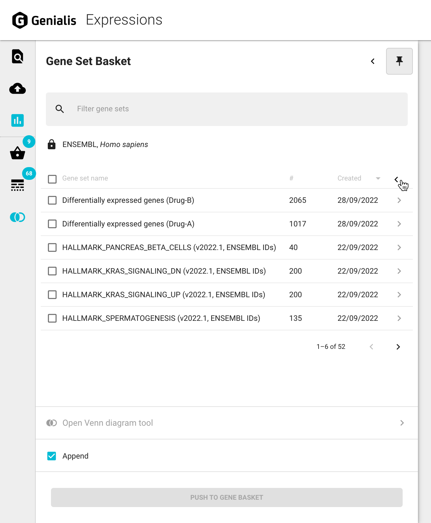The width and height of the screenshot is (431, 523).
Task: Collapse the Gene Set Basket panel
Action: click(373, 61)
